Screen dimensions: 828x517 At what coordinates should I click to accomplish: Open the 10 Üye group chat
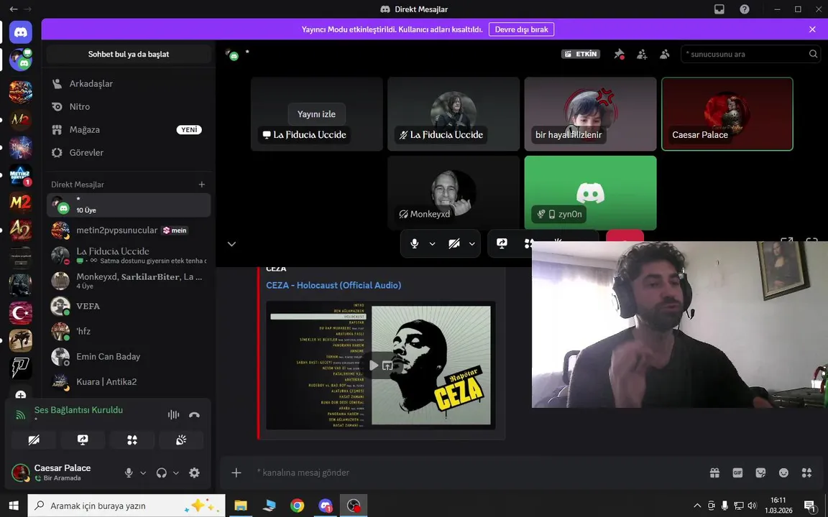click(129, 205)
